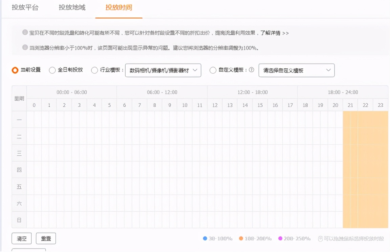Screen dimensions: 390x252
Task: Select the 六 (Saturday) row label
Action: click(x=19, y=203)
